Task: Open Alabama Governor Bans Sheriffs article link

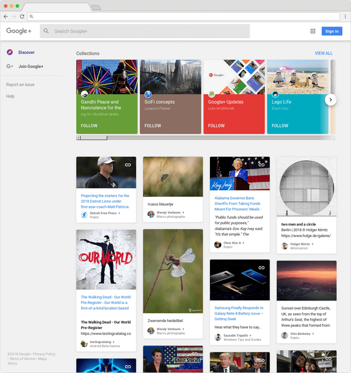Action: [238, 204]
